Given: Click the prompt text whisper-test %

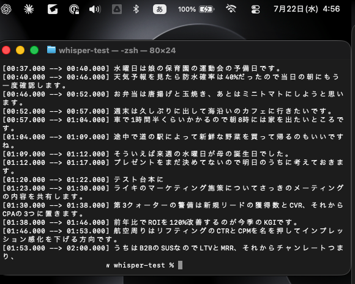Looking at the screenshot, I should click(x=144, y=265).
